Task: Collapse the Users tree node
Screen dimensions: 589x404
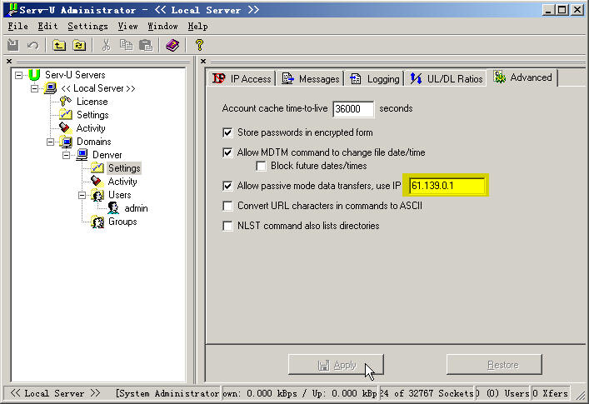Action: coord(82,195)
